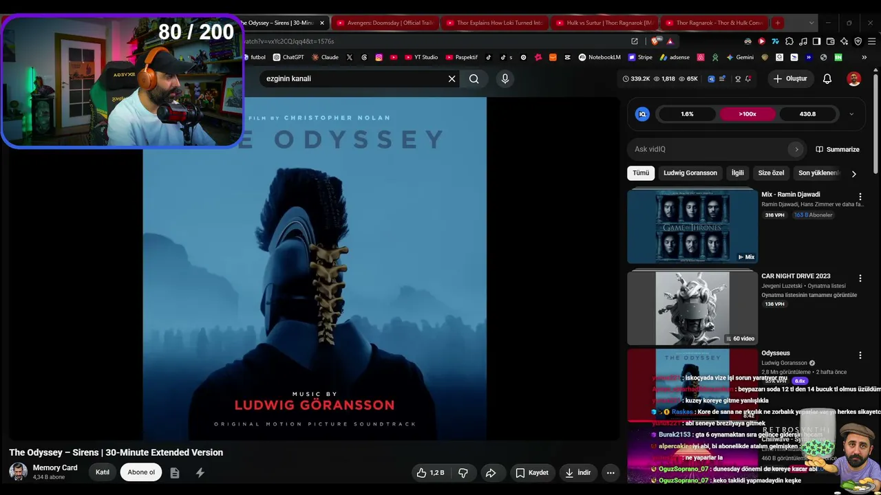Image resolution: width=881 pixels, height=495 pixels.
Task: Switch to the Thor Ragnarok - Thor & Hulk tab
Action: [x=714, y=23]
